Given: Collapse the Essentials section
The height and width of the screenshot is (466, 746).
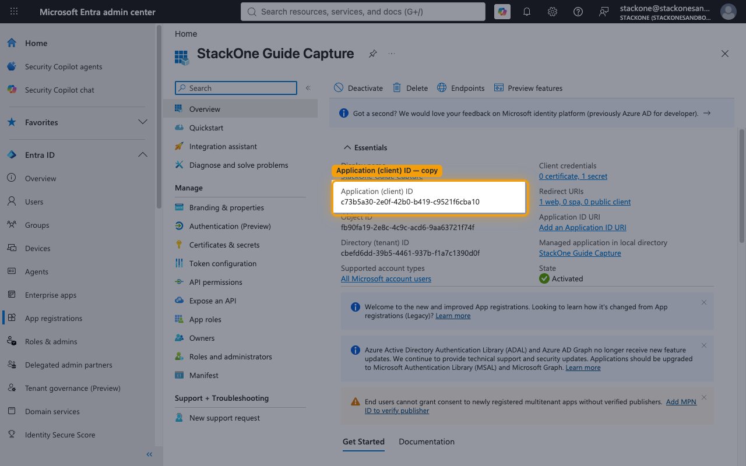Looking at the screenshot, I should coord(365,147).
